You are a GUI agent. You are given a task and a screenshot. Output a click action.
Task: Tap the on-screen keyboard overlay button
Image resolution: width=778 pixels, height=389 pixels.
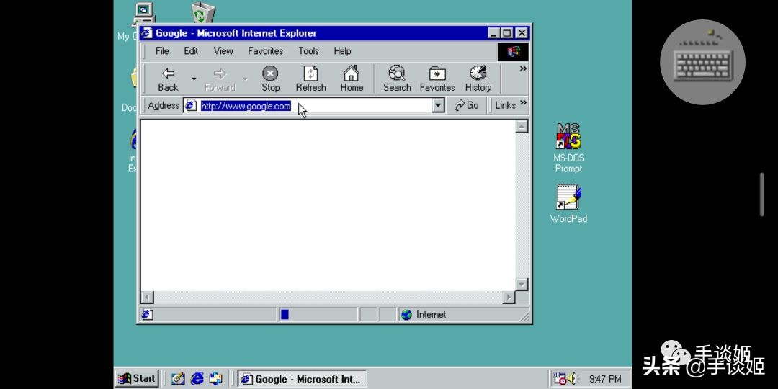702,62
